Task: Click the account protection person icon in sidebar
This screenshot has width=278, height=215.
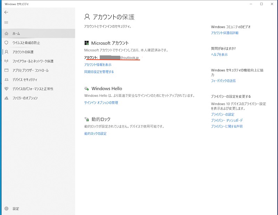Action: (6, 52)
